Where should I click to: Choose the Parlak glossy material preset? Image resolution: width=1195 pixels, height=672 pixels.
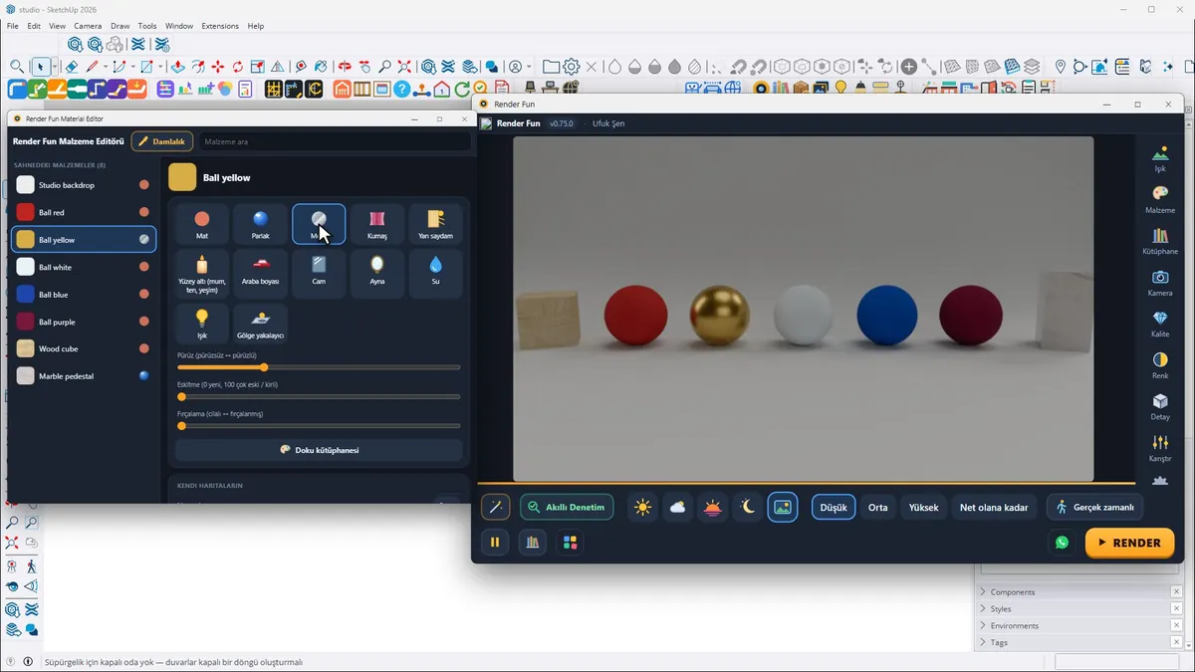(x=260, y=224)
